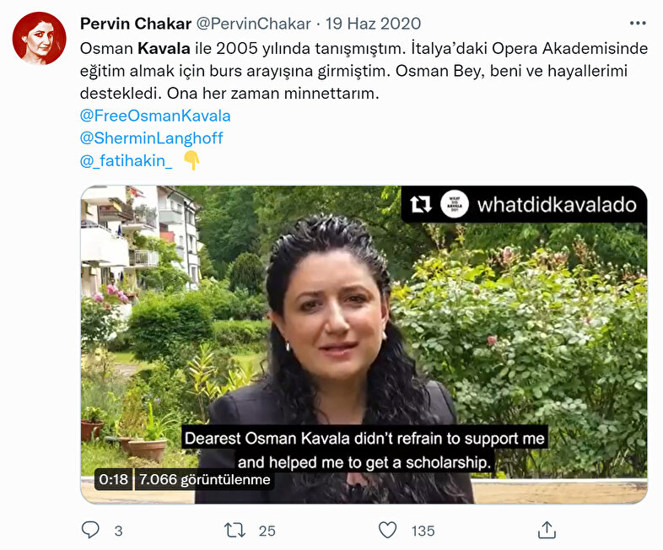Click the whatdidkavalado round logo
663x550 pixels.
(454, 205)
